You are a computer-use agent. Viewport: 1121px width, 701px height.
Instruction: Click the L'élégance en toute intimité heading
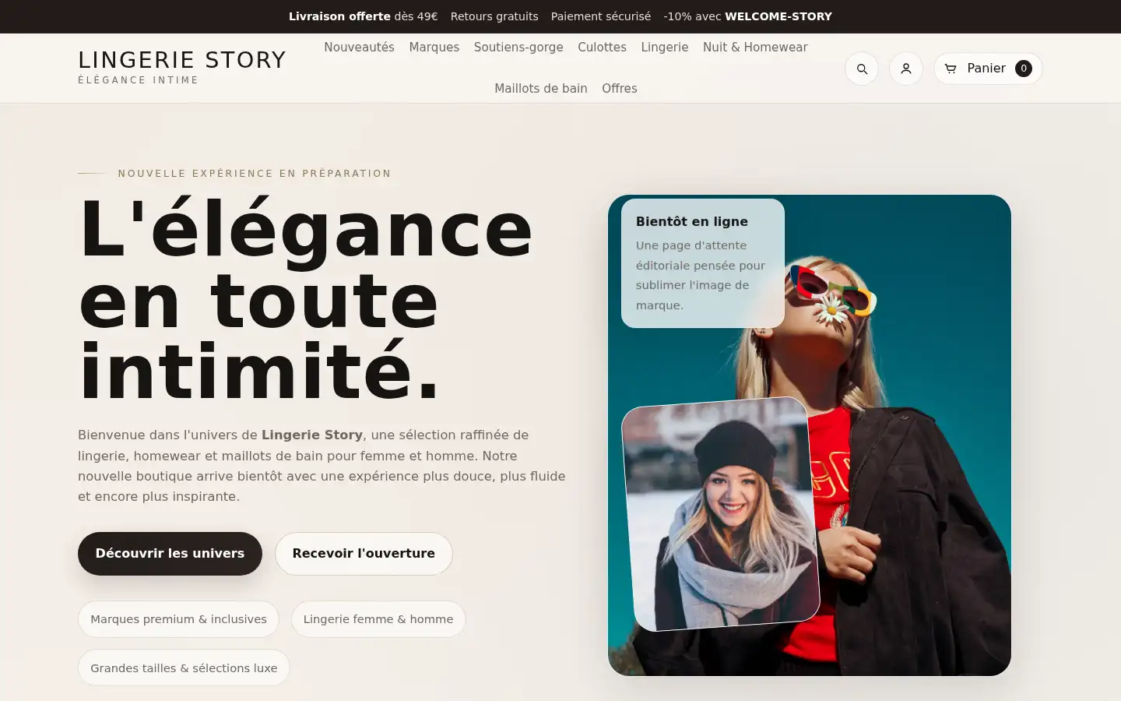click(306, 300)
